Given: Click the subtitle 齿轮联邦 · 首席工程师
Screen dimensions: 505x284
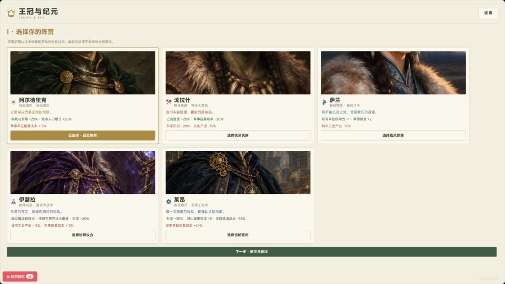Looking at the screenshot, I should coord(191,205).
